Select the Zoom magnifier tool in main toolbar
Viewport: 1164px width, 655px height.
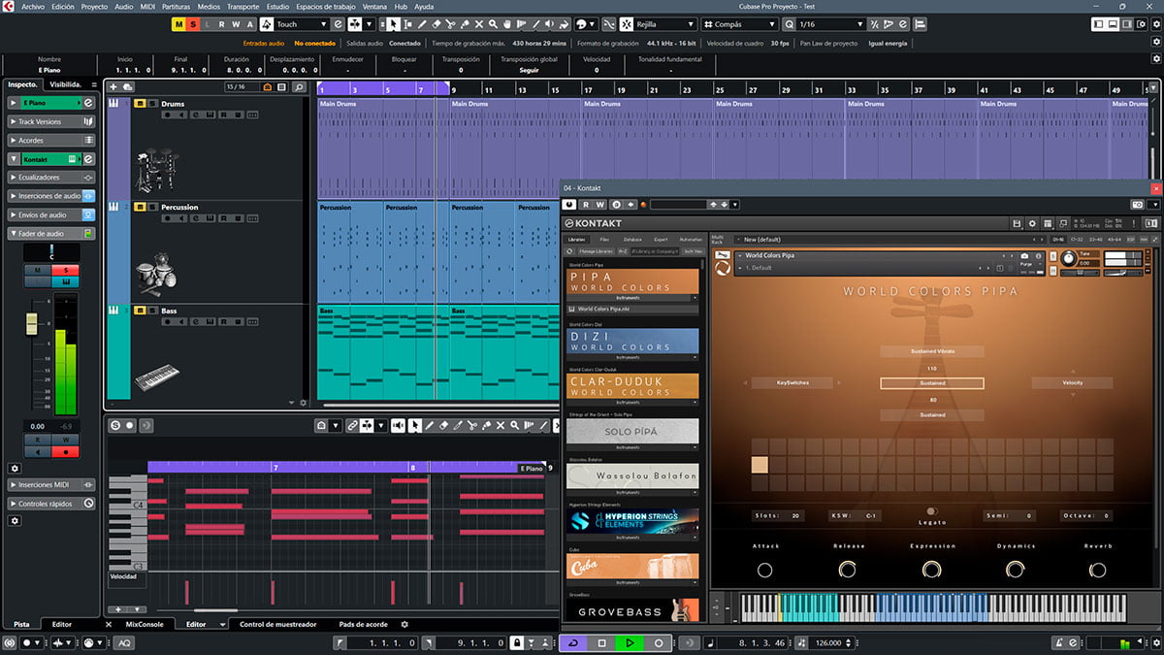click(493, 24)
